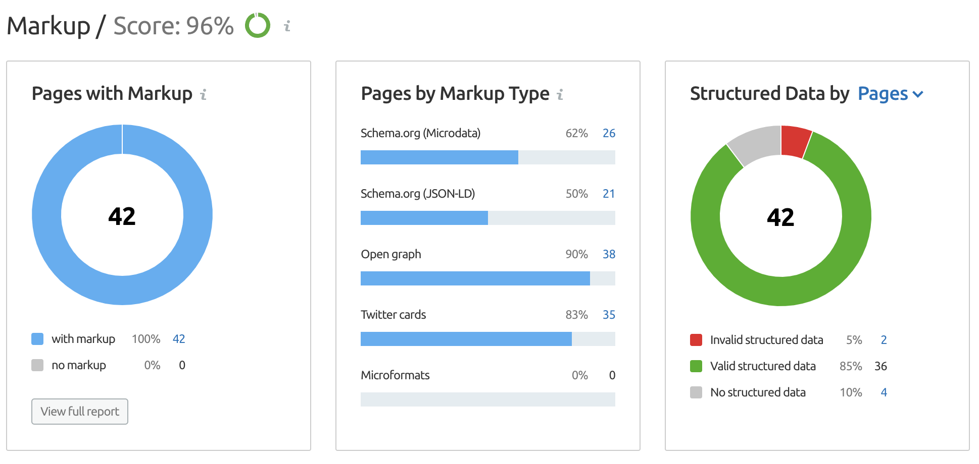
Task: Click the green score ring icon
Action: 257,25
